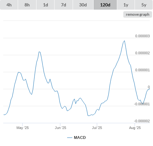The height and width of the screenshot is (146, 153).
Task: Click the 0.000003 y-axis label
Action: (x=142, y=36)
